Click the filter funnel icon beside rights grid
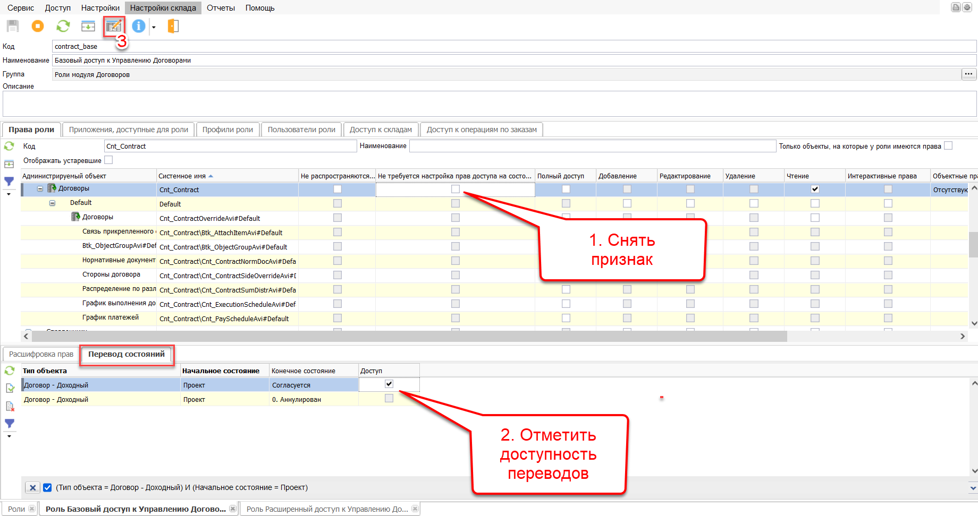The width and height of the screenshot is (978, 516). 9,182
